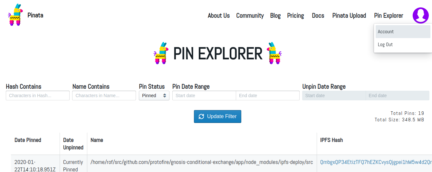Go to the Community page

click(250, 15)
